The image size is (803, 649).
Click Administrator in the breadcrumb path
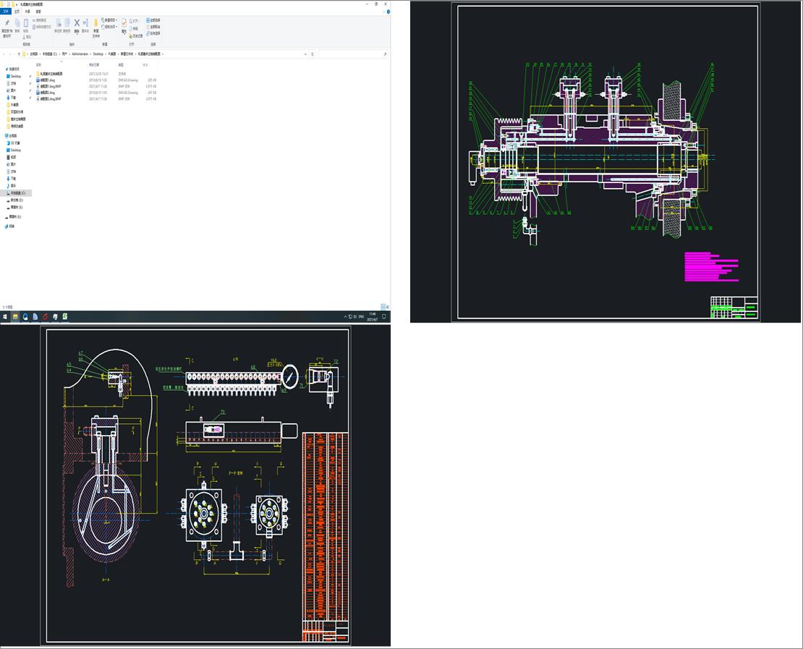pyautogui.click(x=80, y=54)
